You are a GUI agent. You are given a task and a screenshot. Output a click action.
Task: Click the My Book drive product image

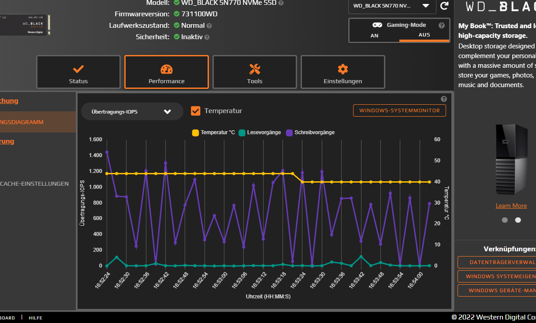click(x=511, y=159)
